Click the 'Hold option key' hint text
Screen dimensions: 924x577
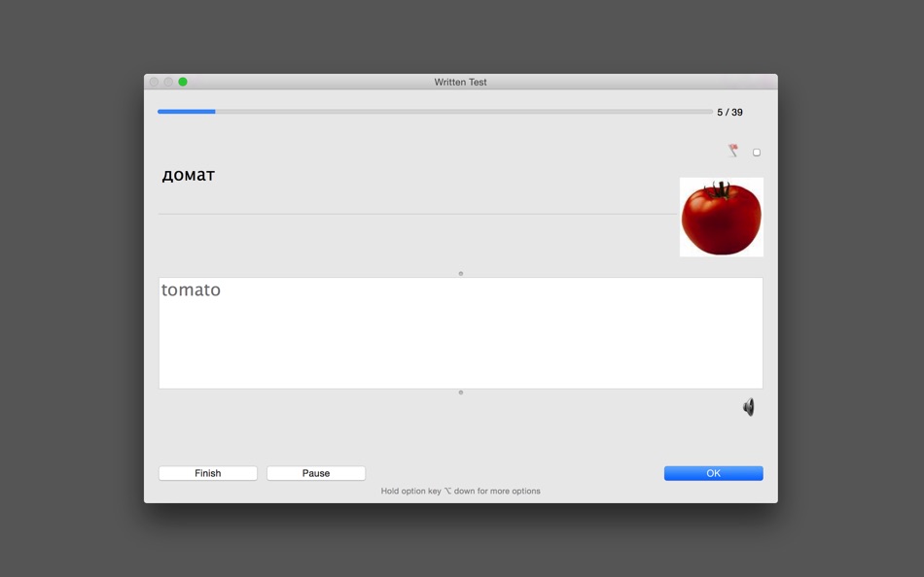pos(460,491)
